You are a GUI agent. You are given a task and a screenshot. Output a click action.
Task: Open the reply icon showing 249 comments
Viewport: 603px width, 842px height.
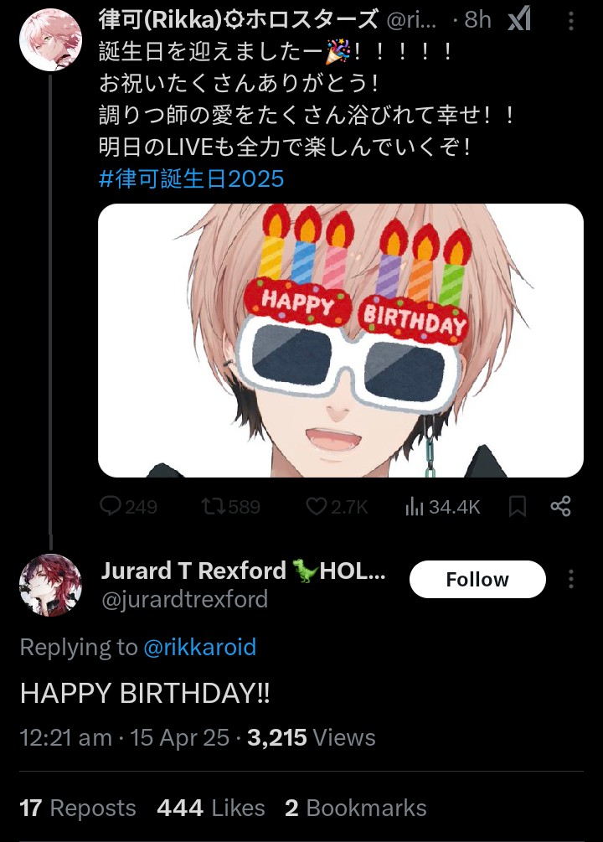point(111,506)
